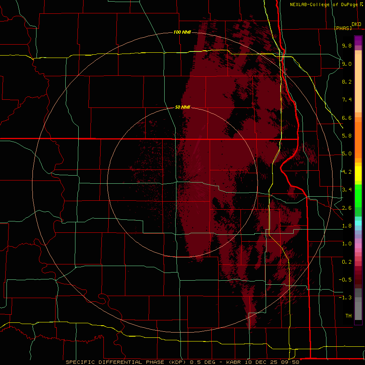The height and width of the screenshot is (365, 365).
Task: Click the 50 NMI range ring label
Action: [183, 107]
